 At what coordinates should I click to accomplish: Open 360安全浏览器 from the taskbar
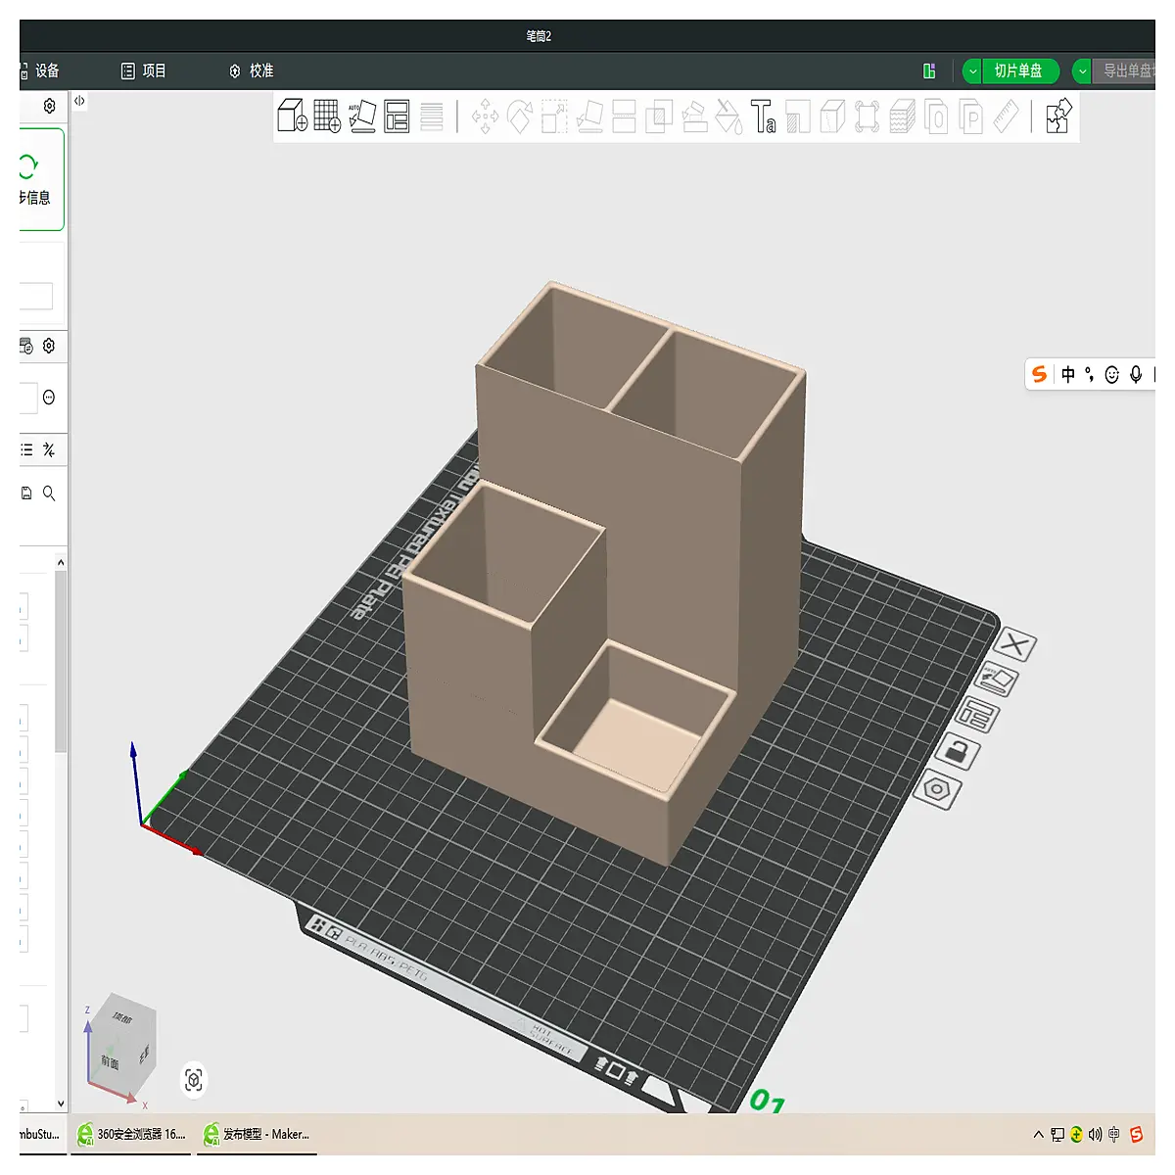click(x=132, y=1134)
